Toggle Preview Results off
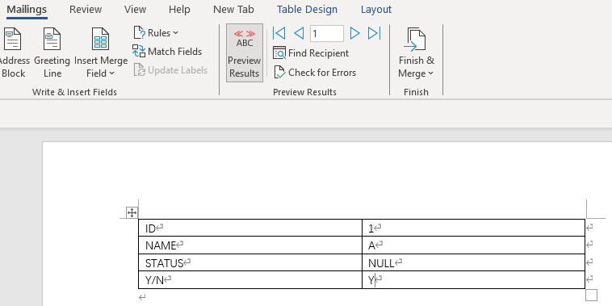The height and width of the screenshot is (306, 612). pyautogui.click(x=245, y=52)
